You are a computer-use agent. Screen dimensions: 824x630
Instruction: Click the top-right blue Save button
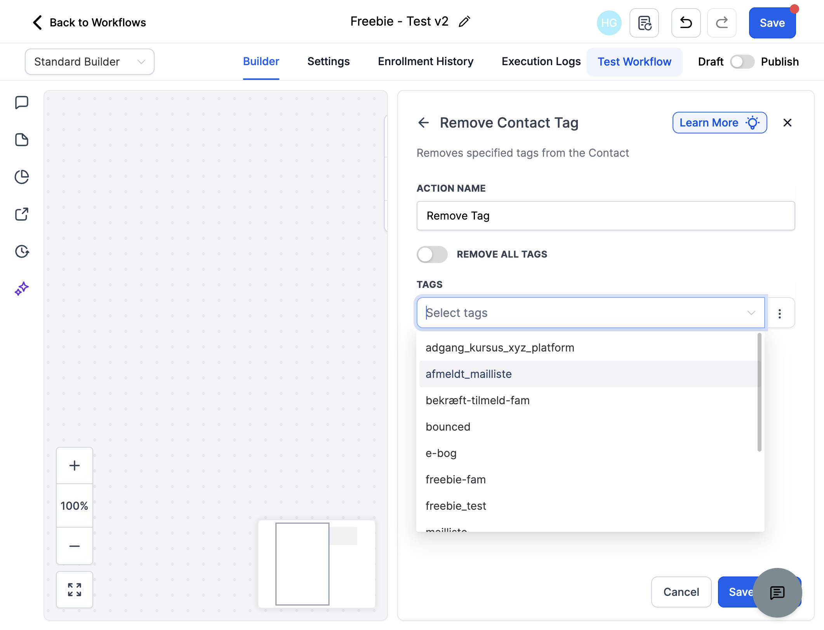(x=772, y=23)
